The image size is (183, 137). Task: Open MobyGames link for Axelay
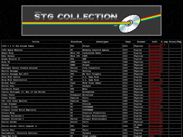(155, 65)
